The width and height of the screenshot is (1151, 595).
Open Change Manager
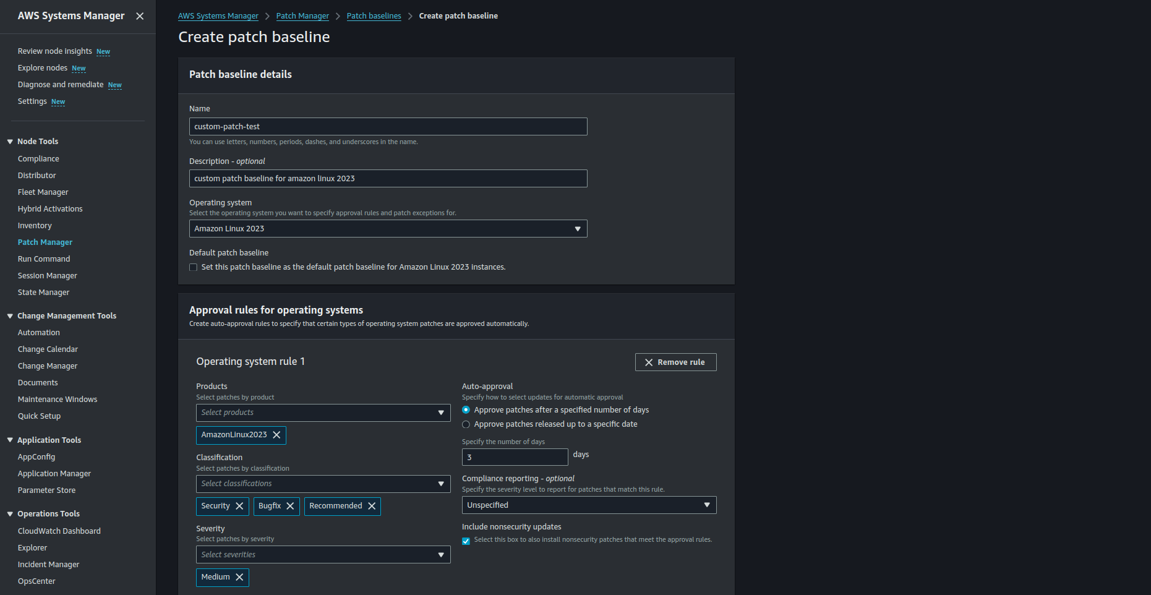coord(47,366)
